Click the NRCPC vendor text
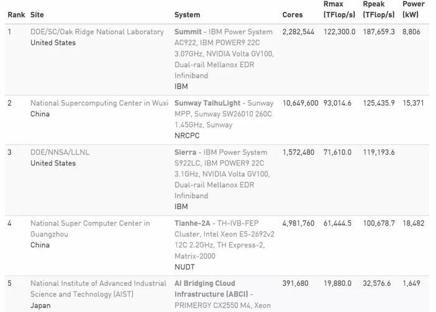Image resolution: width=436 pixels, height=312 pixels. pyautogui.click(x=184, y=135)
